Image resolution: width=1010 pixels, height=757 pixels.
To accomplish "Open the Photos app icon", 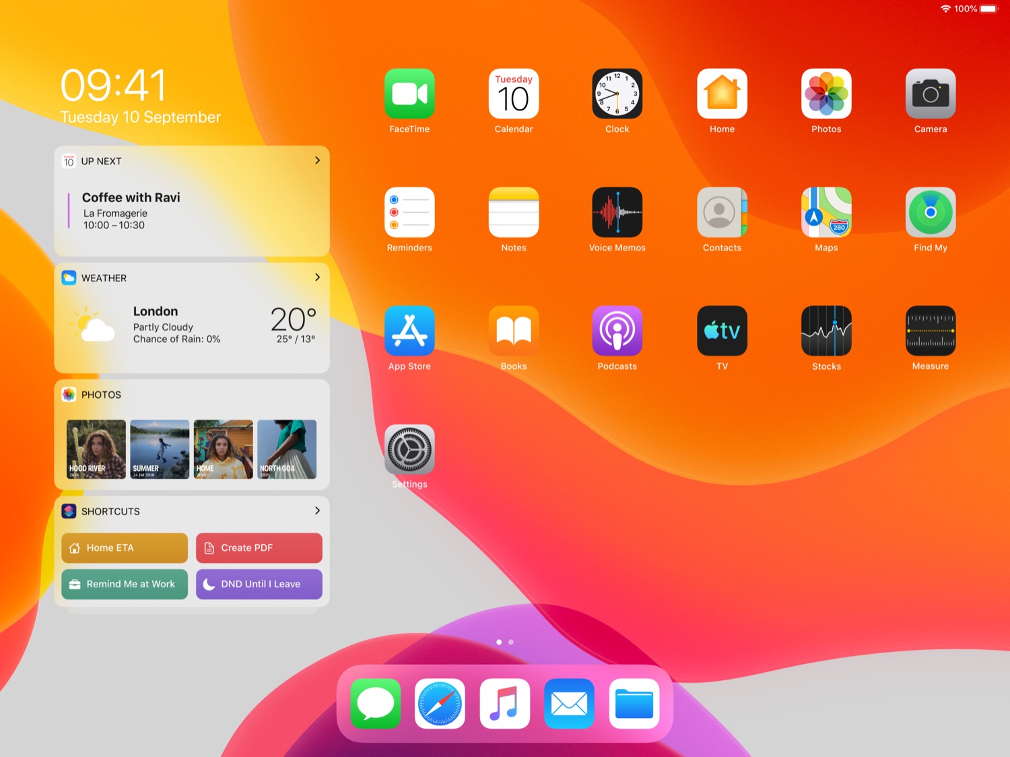I will tap(826, 94).
